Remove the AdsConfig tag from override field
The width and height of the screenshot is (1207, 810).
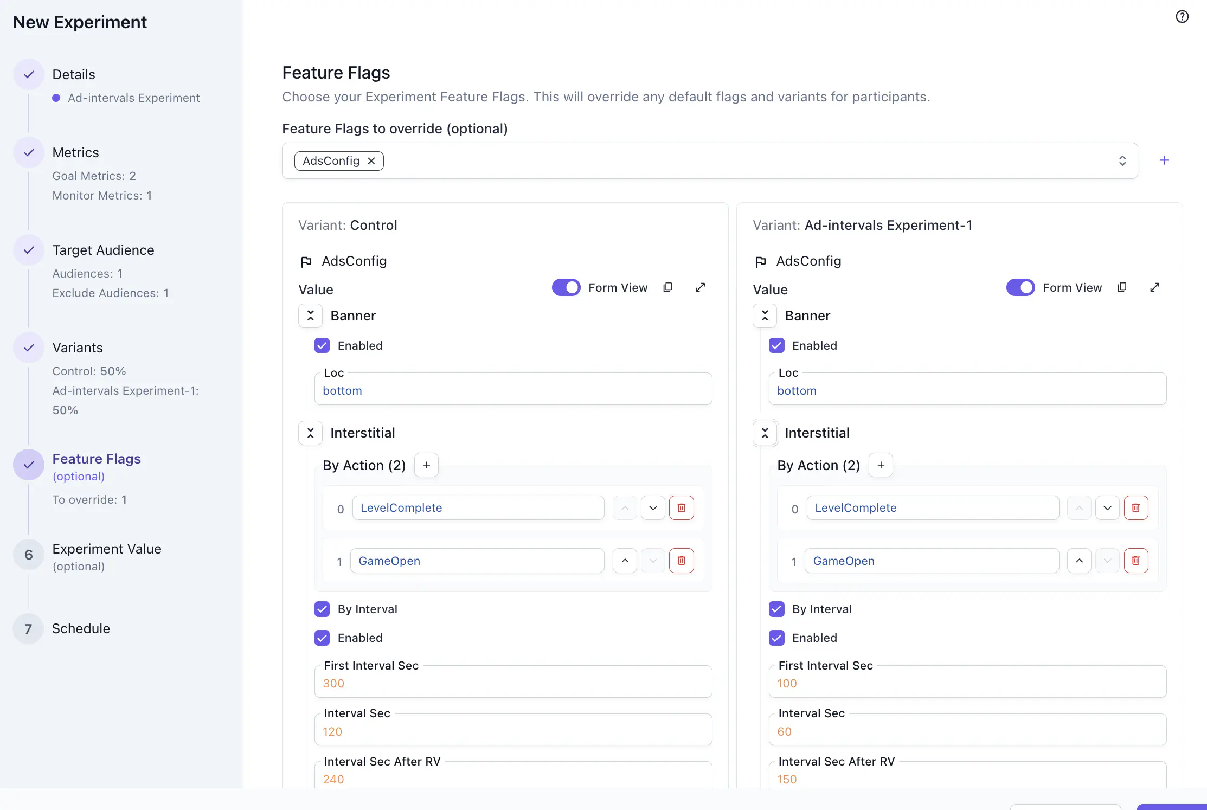tap(371, 160)
